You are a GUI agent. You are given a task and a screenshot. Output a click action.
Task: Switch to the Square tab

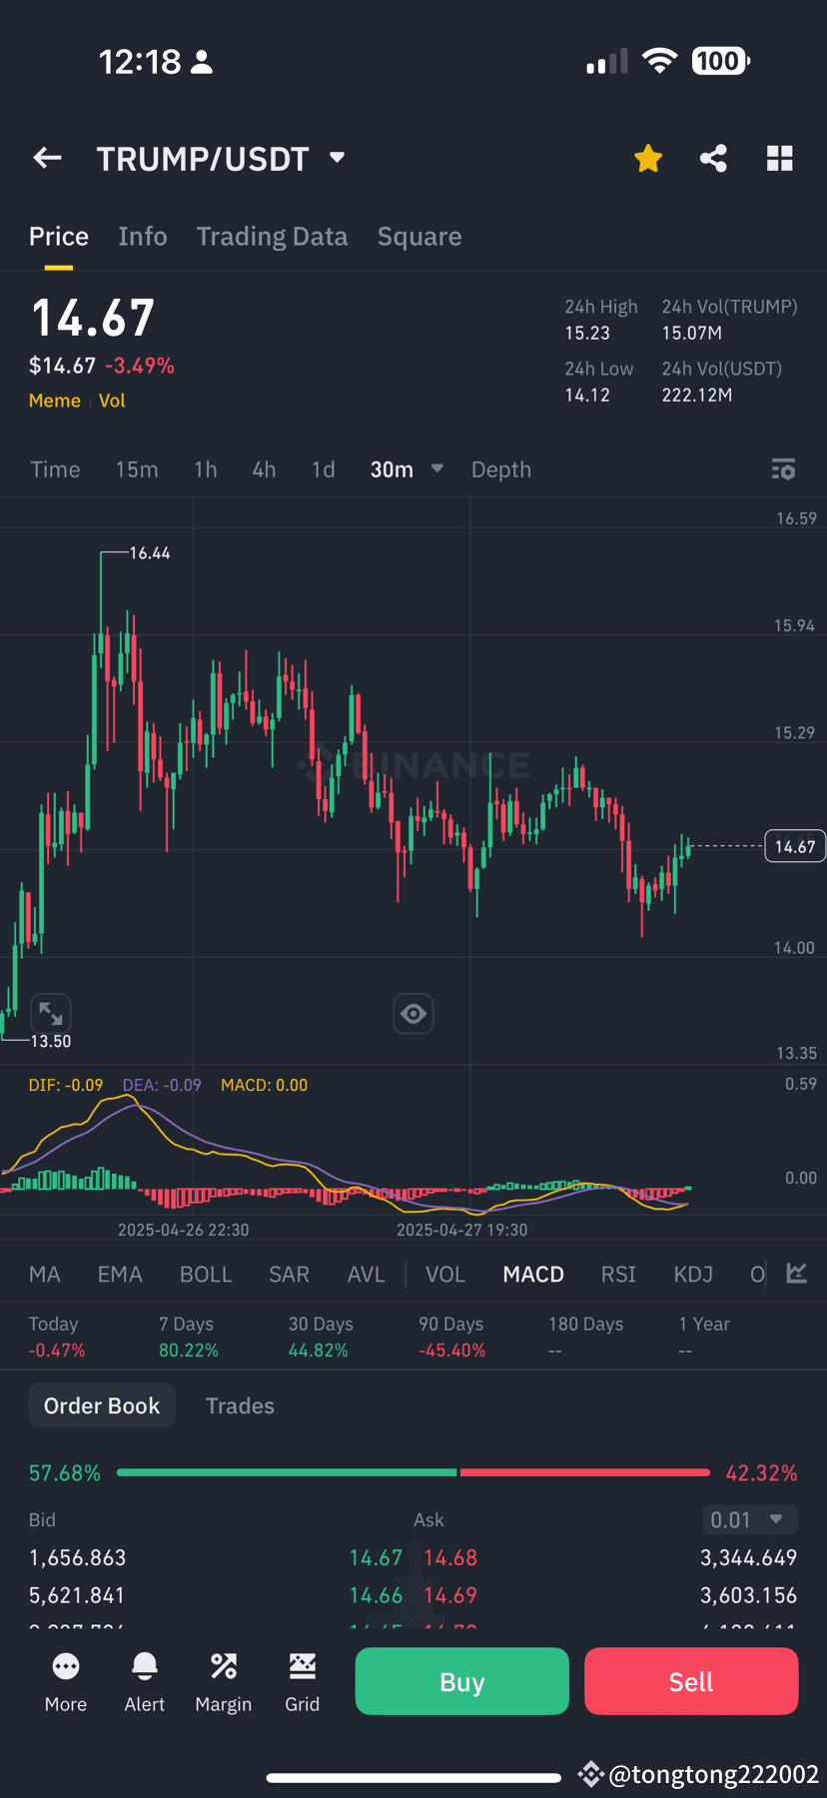point(419,237)
